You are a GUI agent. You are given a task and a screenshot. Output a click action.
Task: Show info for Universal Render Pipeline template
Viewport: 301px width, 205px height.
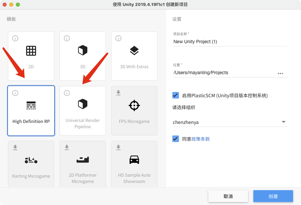click(67, 93)
